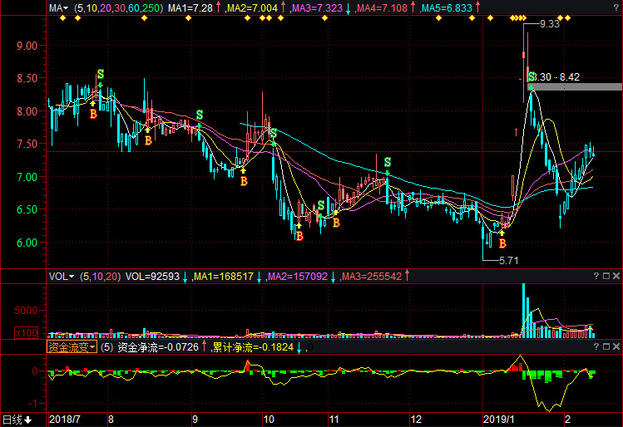623x427 pixels.
Task: Click help icon on 资金流变 panel
Action: pyautogui.click(x=596, y=346)
